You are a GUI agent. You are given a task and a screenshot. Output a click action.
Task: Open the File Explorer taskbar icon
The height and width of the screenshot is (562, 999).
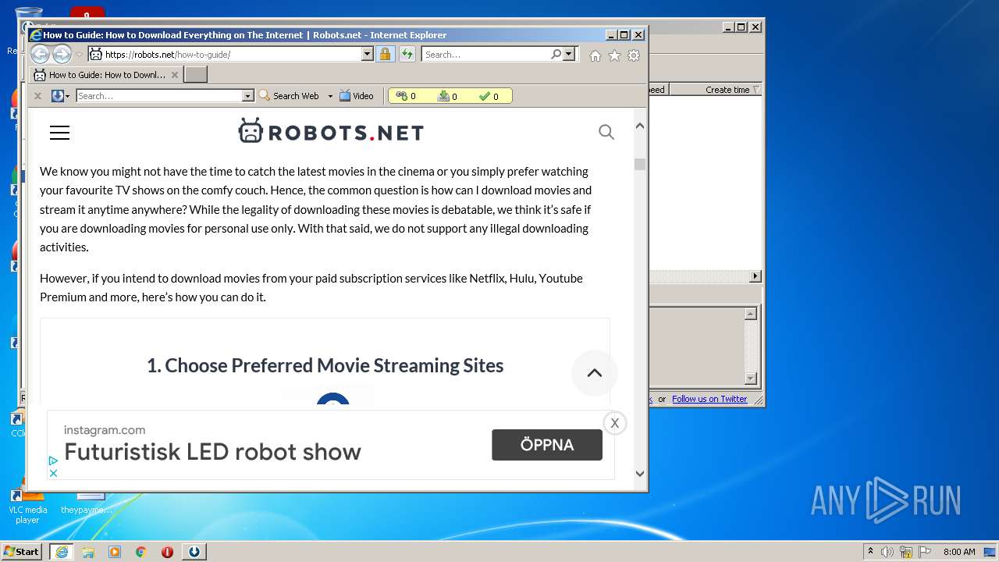click(88, 552)
